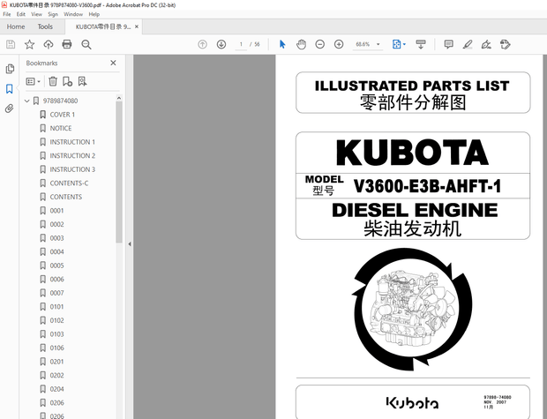Close the KUBOTA document tab
547x419 pixels.
[x=137, y=26]
